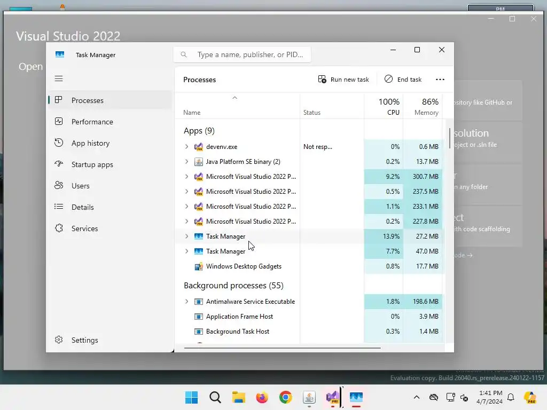
Task: Collapse sort arrow above Name column
Action: pyautogui.click(x=235, y=98)
